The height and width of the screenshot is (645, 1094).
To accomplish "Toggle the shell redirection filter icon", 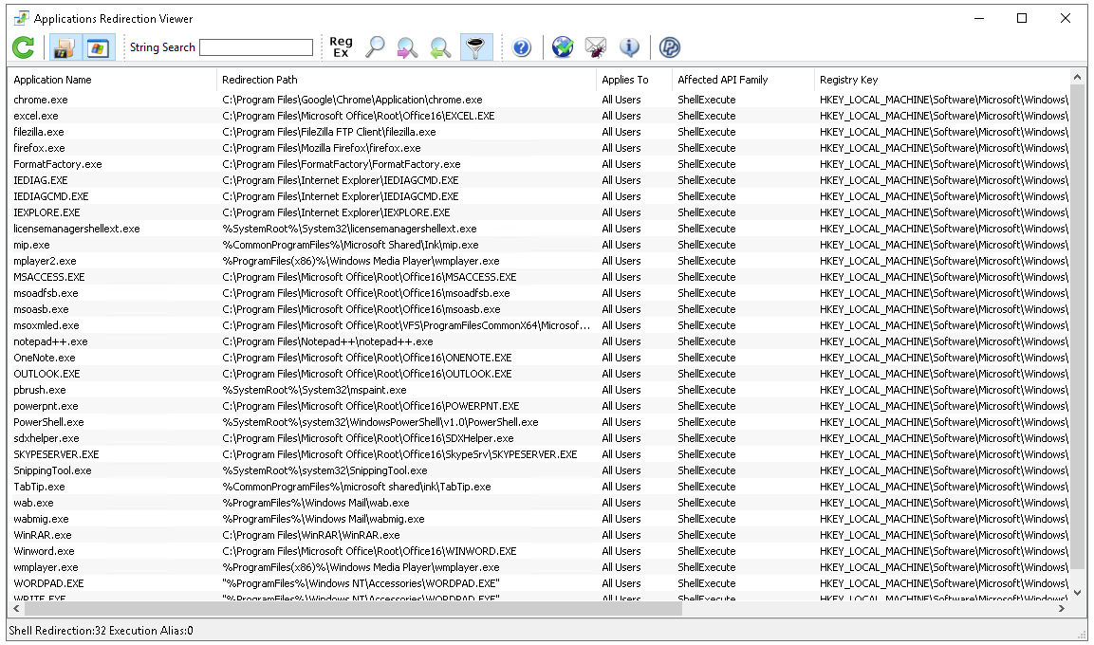I will point(65,47).
